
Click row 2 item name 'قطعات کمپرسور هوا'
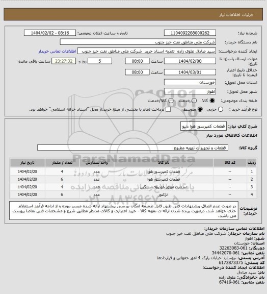click(x=164, y=180)
